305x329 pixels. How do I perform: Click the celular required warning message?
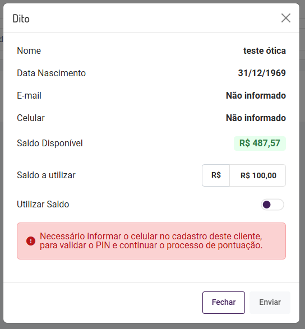151,241
